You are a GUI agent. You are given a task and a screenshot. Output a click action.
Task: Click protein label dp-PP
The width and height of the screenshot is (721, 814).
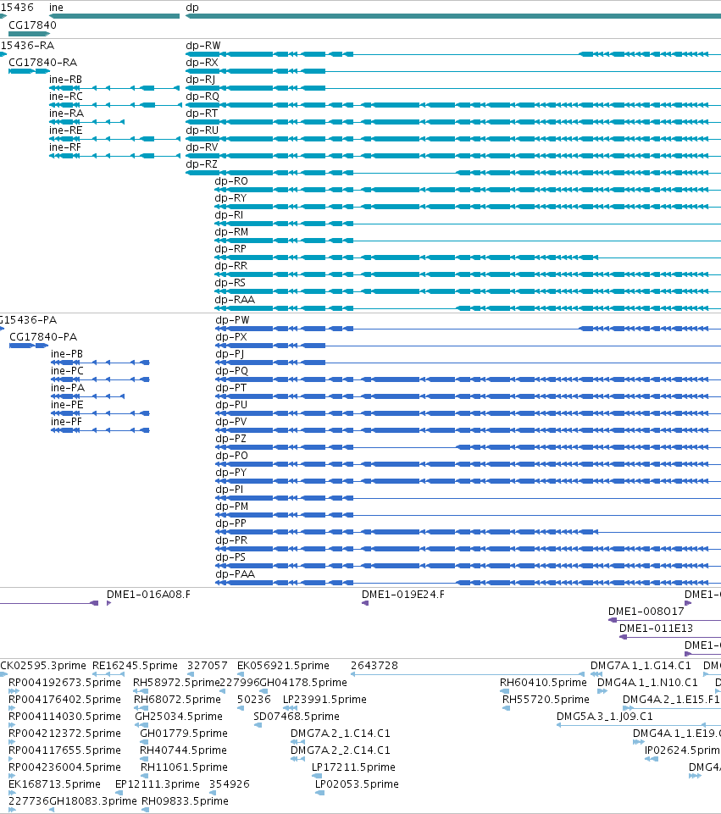231,523
